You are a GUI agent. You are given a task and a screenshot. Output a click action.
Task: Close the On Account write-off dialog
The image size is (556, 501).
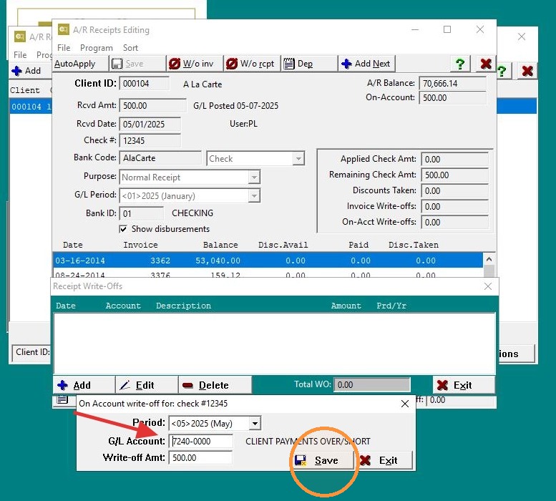point(404,404)
